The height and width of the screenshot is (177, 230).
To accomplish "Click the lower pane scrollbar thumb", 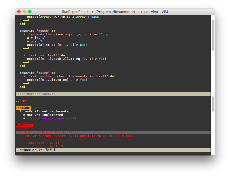I will tap(213, 104).
